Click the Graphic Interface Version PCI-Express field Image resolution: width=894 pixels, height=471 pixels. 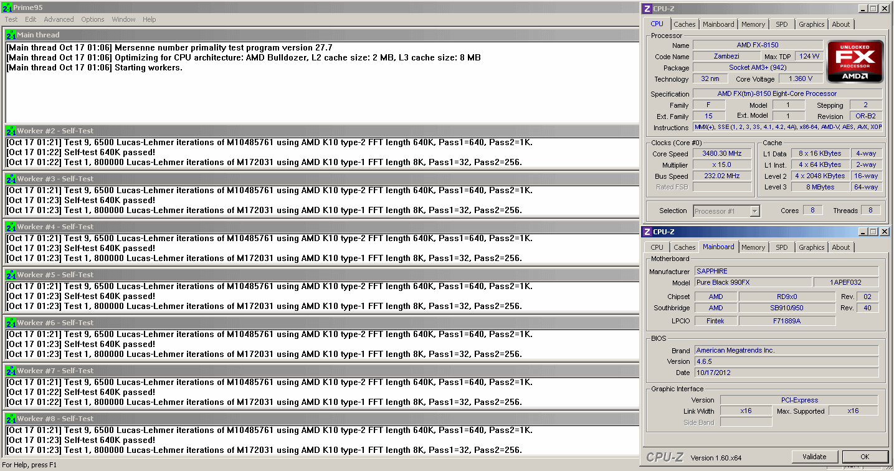coord(799,400)
